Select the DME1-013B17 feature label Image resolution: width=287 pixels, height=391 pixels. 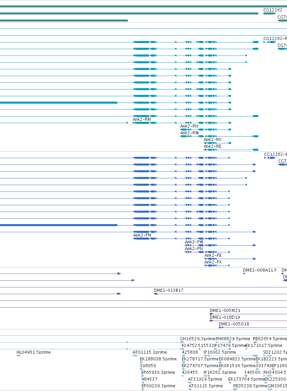[169, 290]
